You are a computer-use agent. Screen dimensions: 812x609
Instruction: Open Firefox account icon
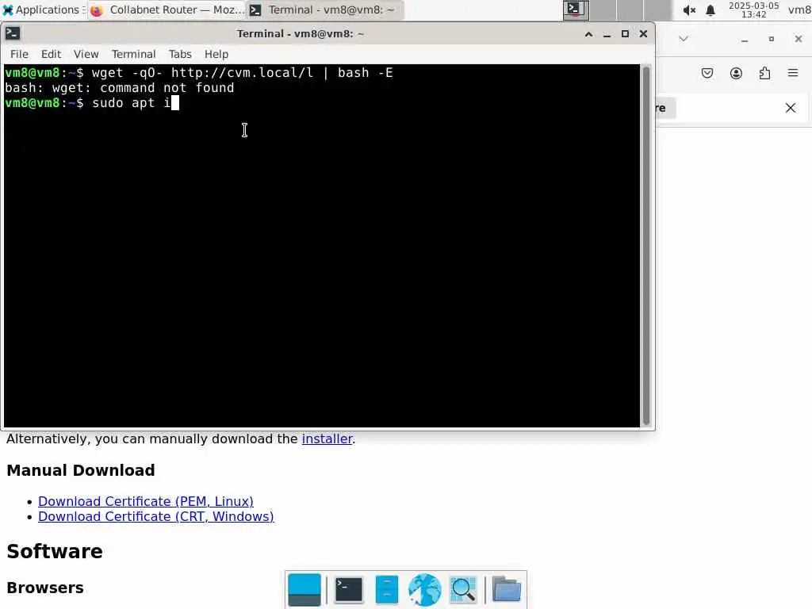(736, 73)
